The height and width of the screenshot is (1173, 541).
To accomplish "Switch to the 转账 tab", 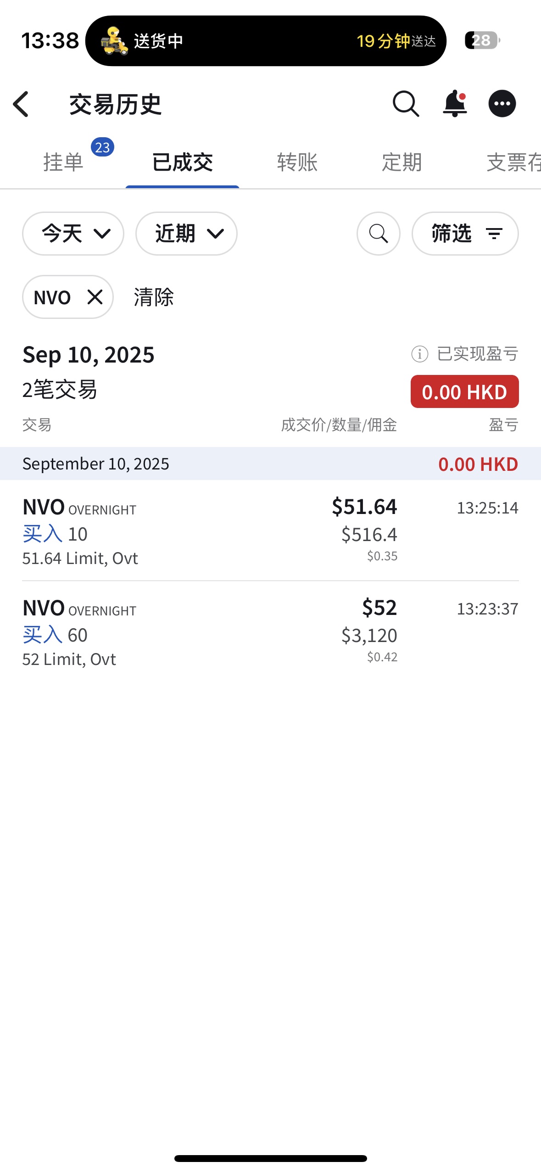I will point(297,162).
